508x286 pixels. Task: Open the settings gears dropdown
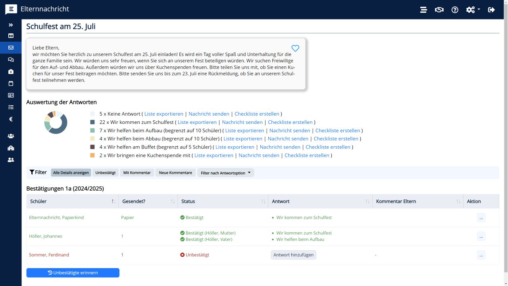pos(473,10)
